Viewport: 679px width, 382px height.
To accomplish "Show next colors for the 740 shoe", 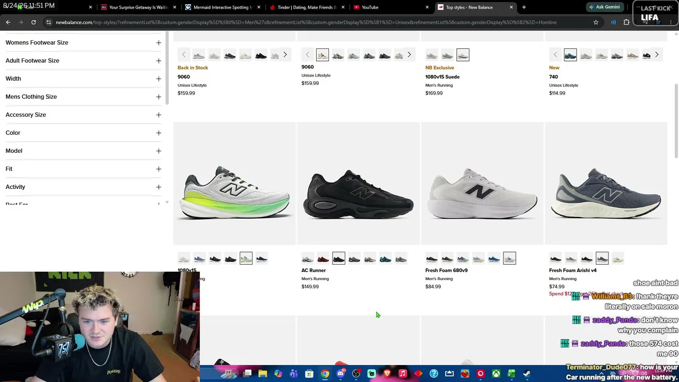I will [x=657, y=55].
